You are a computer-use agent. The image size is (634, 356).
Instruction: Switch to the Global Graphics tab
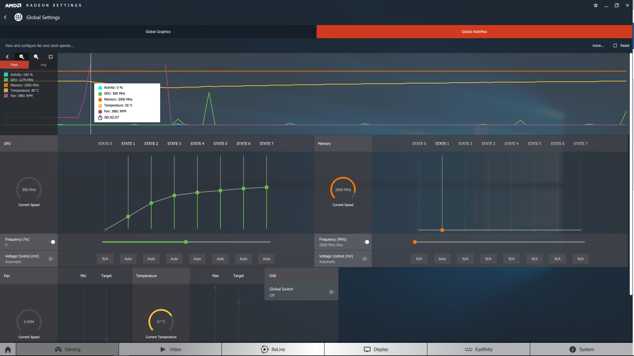(158, 32)
